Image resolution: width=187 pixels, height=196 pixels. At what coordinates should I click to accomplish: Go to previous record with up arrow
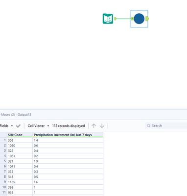93,126
